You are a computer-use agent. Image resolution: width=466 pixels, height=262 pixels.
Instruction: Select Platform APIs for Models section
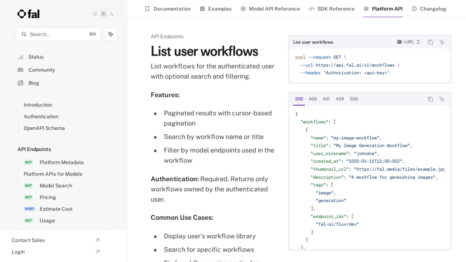pyautogui.click(x=53, y=174)
